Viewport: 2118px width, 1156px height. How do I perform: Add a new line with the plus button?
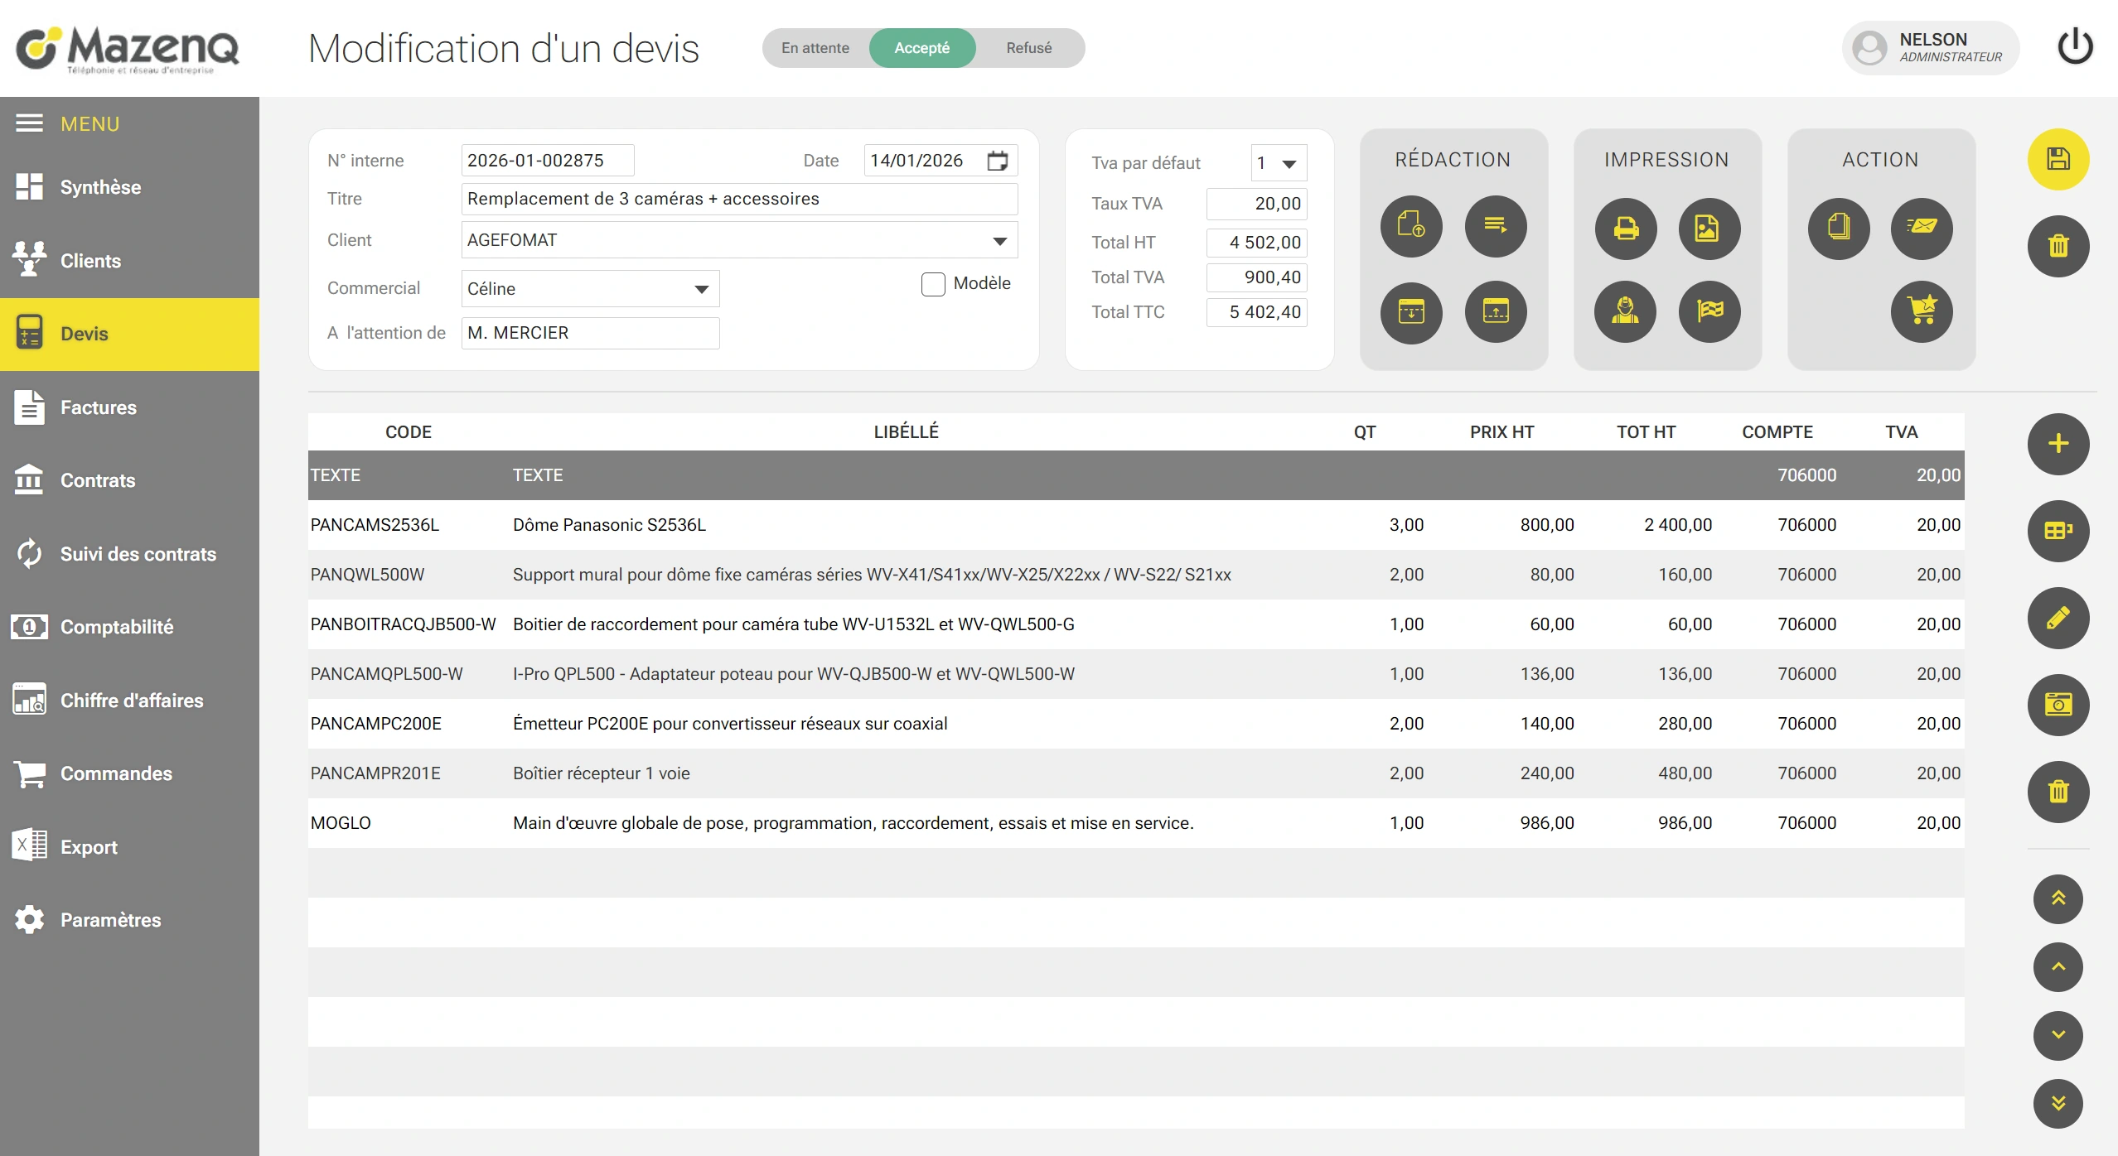(x=2058, y=444)
